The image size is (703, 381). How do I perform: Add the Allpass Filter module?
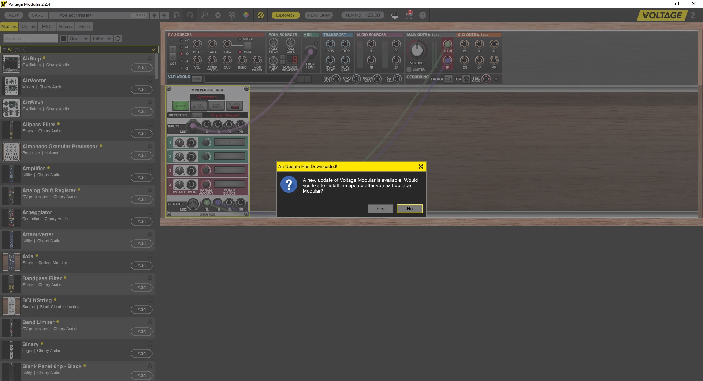click(142, 134)
